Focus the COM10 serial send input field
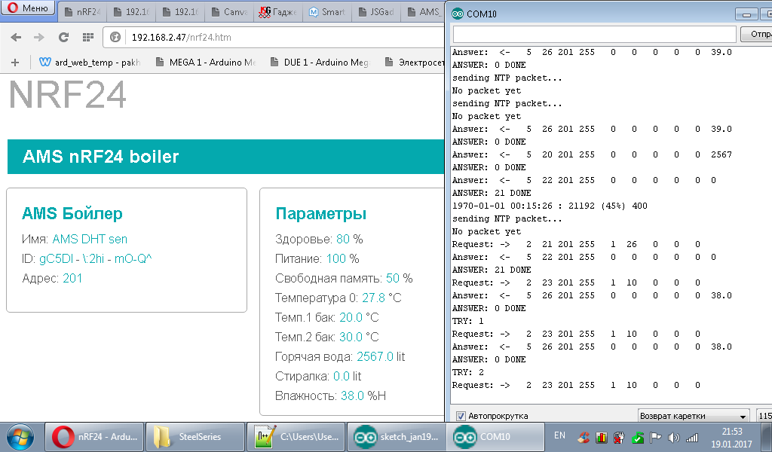Screen dimensions: 772x452 [594, 34]
